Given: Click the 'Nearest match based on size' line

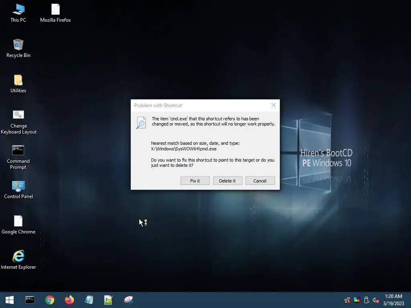Looking at the screenshot, I should (x=195, y=143).
